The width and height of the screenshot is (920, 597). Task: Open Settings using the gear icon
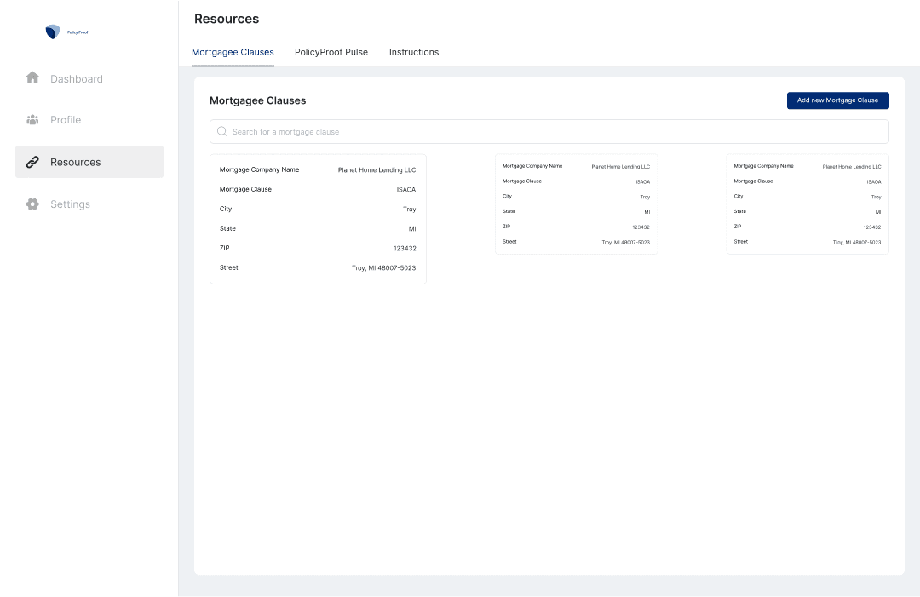click(x=32, y=204)
